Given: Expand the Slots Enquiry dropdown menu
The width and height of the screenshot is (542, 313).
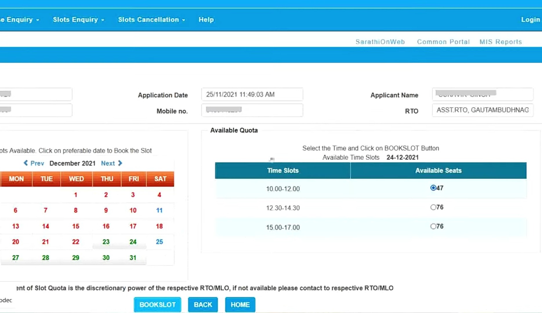Looking at the screenshot, I should click(78, 20).
